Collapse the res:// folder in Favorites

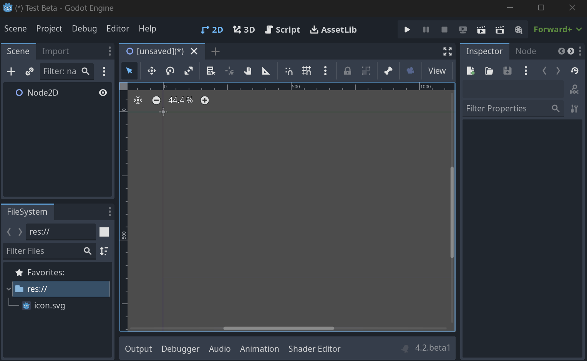(8, 289)
